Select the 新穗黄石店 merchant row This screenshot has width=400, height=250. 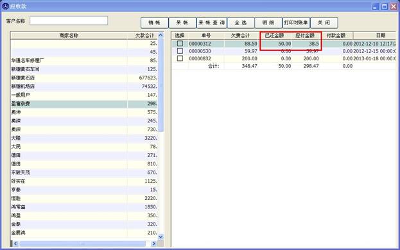point(84,78)
